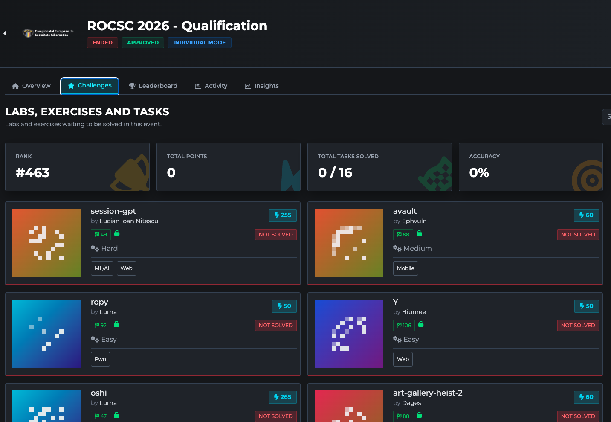Screen dimensions: 611x422
Task: Click the 106 solves flag on Y
Action: 404,326
